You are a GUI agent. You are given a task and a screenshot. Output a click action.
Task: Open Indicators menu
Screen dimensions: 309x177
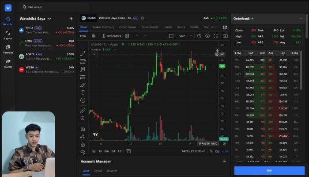coord(112,36)
